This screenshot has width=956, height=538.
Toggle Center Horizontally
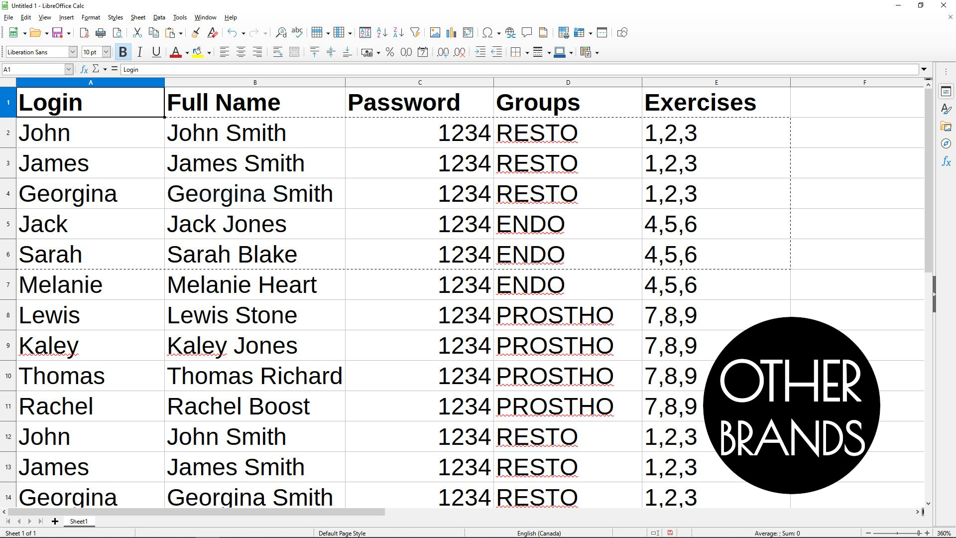241,52
